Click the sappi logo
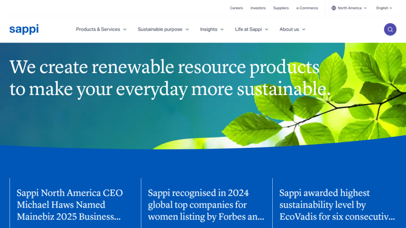The image size is (406, 228). pos(24,29)
